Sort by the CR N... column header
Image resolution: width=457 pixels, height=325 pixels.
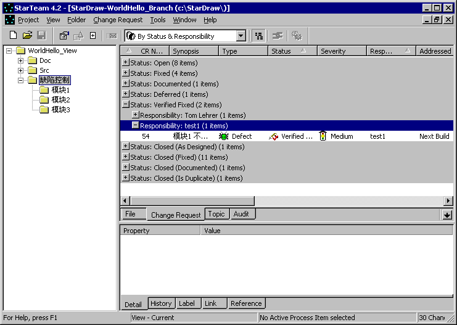pos(145,51)
